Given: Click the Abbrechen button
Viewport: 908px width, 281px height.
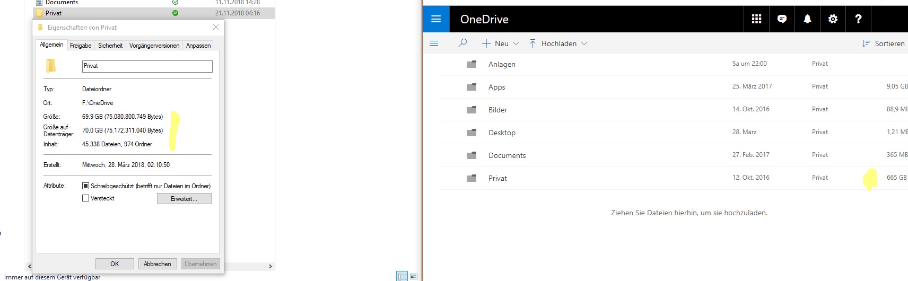Looking at the screenshot, I should click(x=158, y=264).
